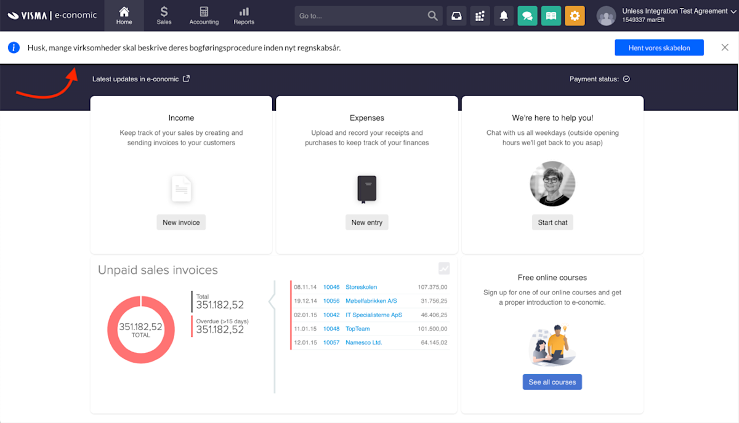Click the Payment status check icon
The image size is (739, 423).
(626, 79)
